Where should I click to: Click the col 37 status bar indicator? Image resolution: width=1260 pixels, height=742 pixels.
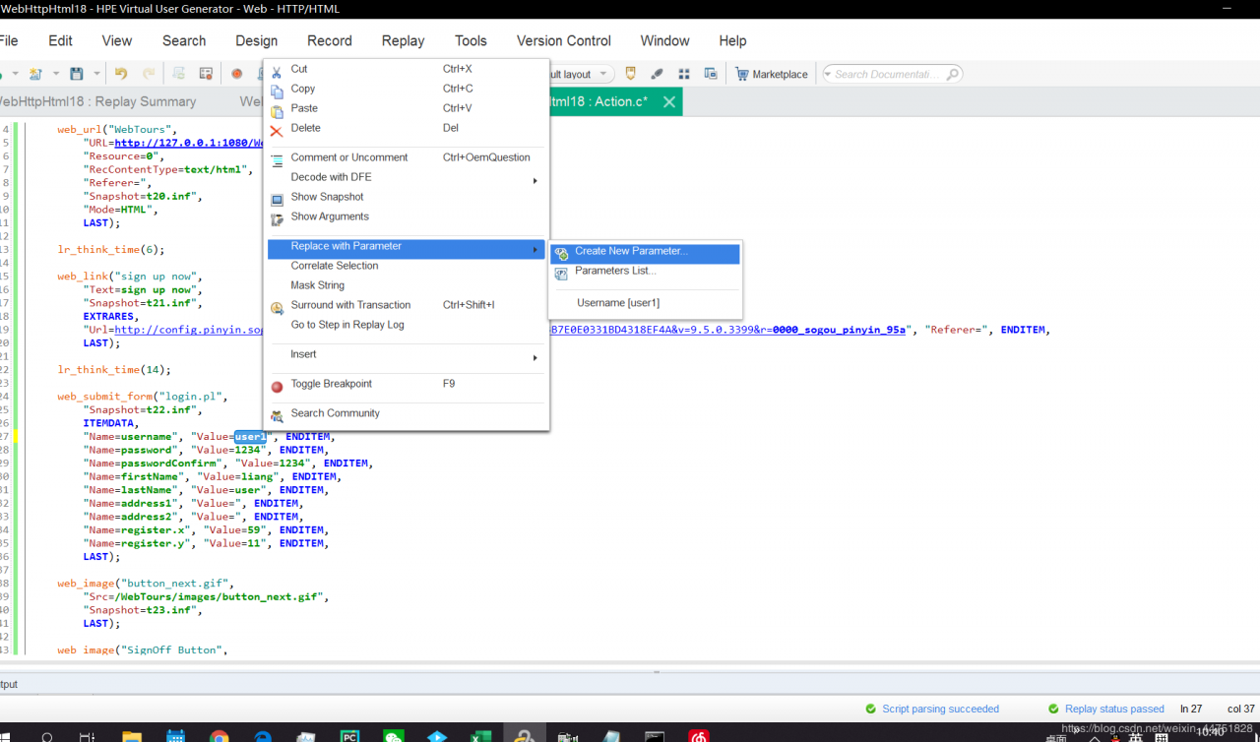click(1240, 709)
